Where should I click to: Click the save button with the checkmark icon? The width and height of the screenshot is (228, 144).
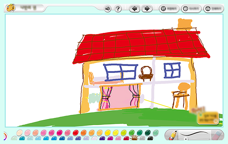point(169,9)
